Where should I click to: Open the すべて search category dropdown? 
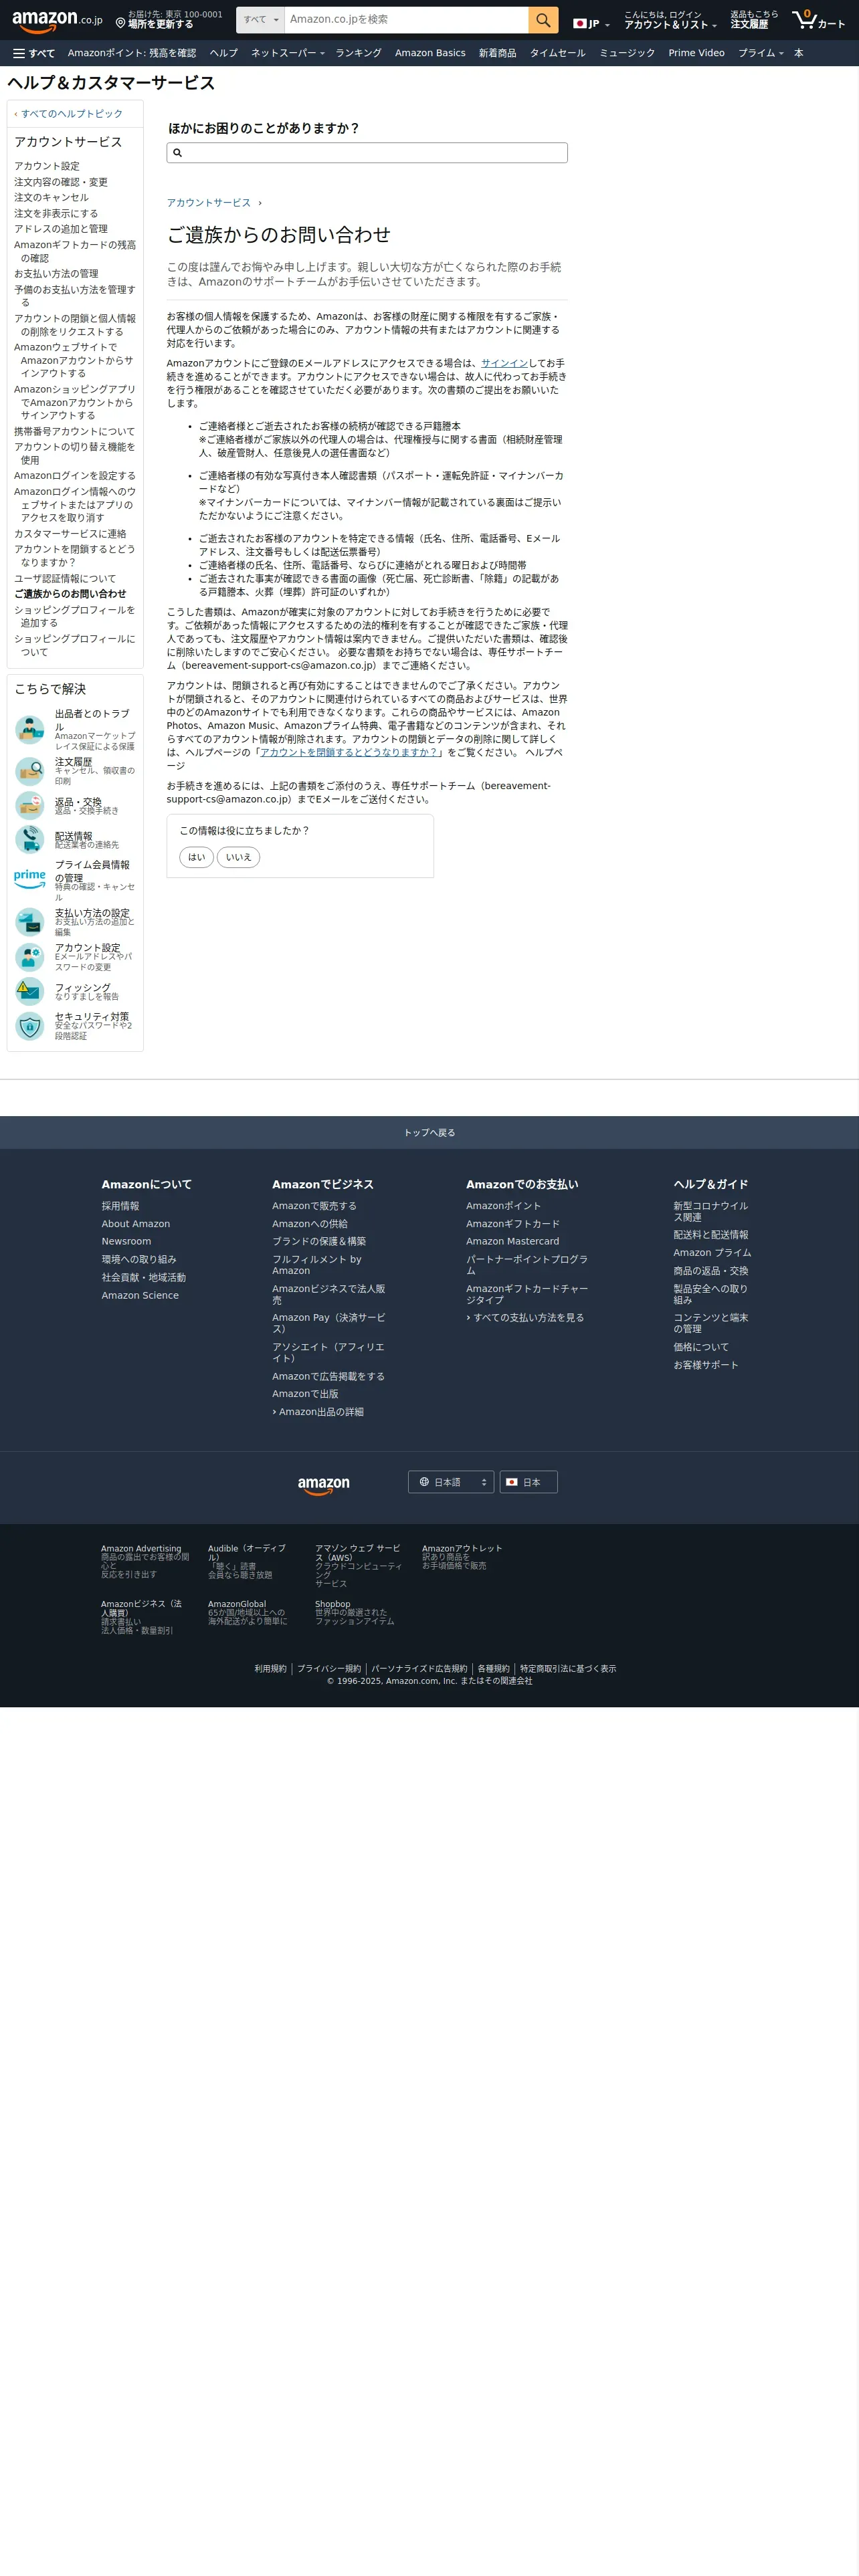click(261, 19)
